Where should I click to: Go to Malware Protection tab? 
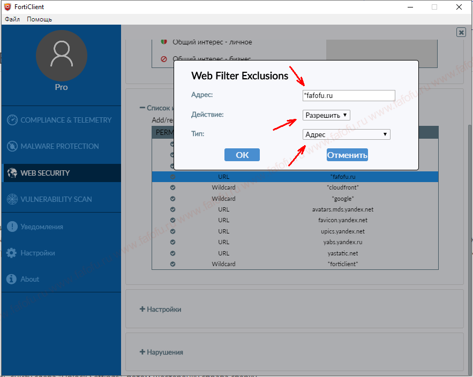tap(61, 146)
